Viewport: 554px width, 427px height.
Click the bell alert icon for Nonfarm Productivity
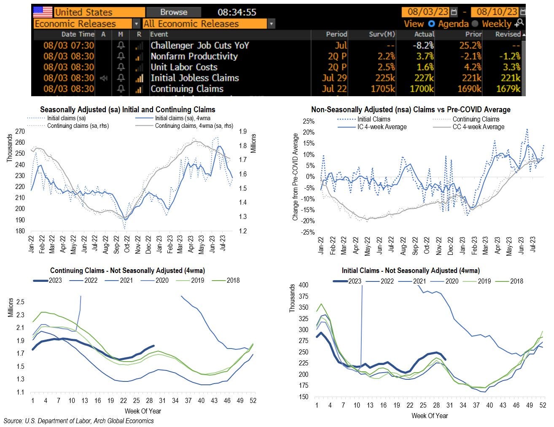coord(121,57)
